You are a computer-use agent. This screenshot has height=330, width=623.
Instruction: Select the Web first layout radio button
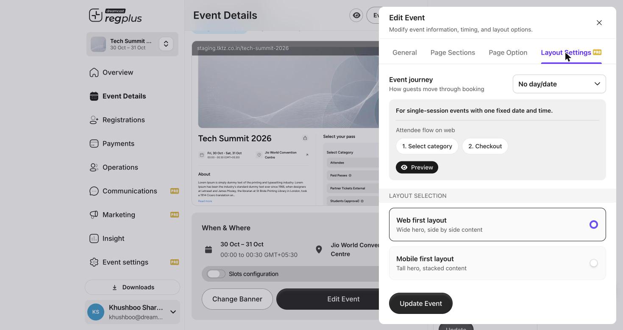[x=594, y=225]
